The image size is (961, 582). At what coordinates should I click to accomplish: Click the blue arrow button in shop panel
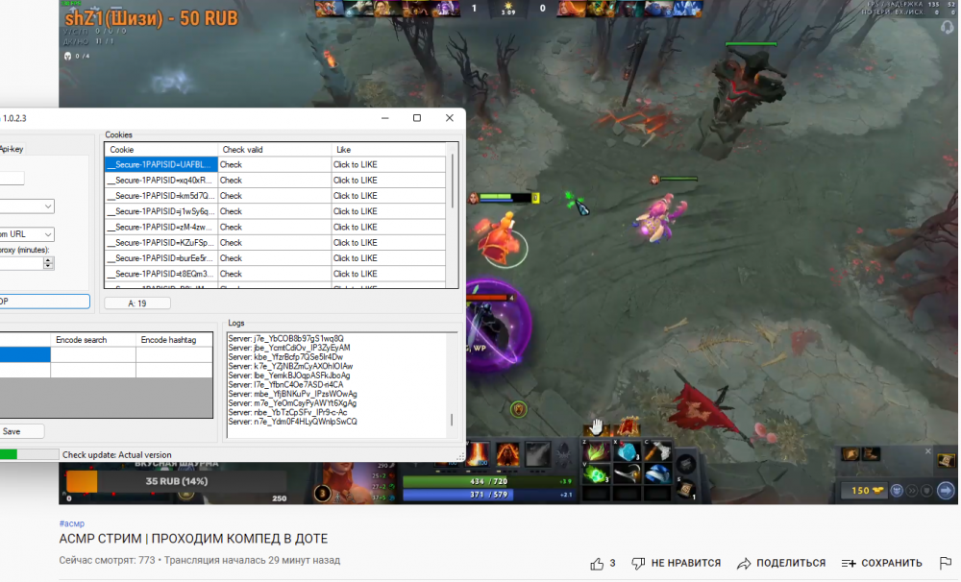point(946,491)
